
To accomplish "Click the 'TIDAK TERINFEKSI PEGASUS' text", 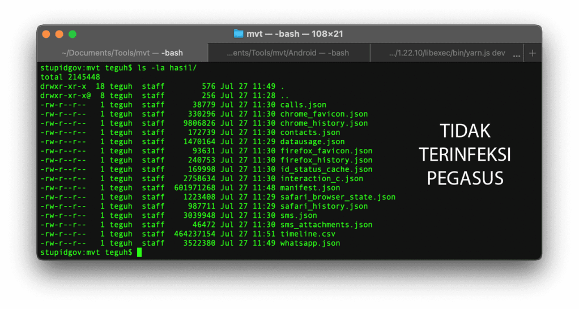I will pyautogui.click(x=465, y=154).
